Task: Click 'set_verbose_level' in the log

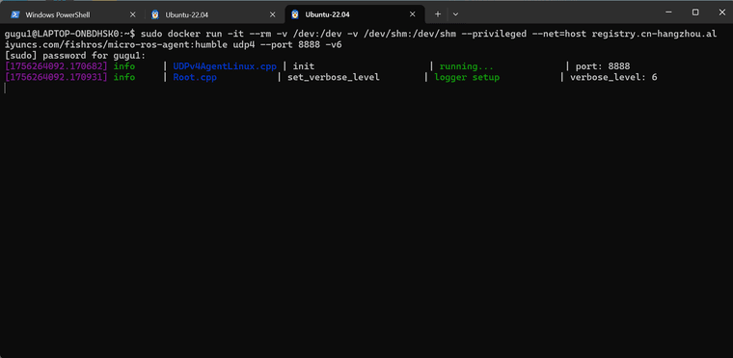Action: [334, 77]
